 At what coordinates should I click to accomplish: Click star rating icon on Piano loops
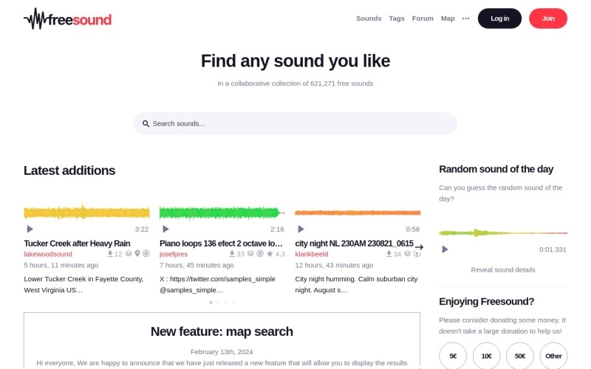click(270, 254)
